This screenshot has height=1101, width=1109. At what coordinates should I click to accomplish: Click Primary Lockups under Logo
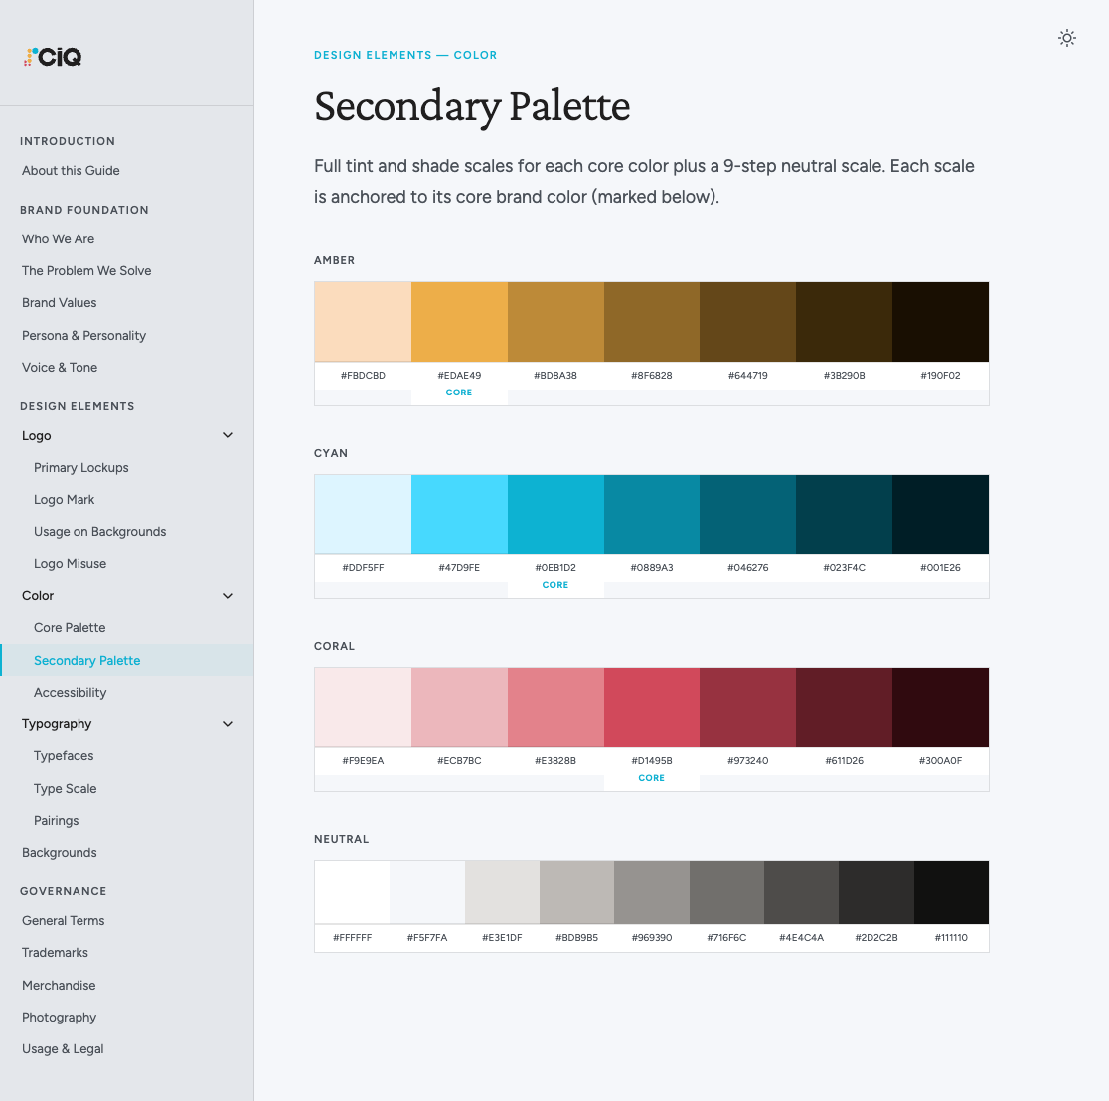pos(80,467)
